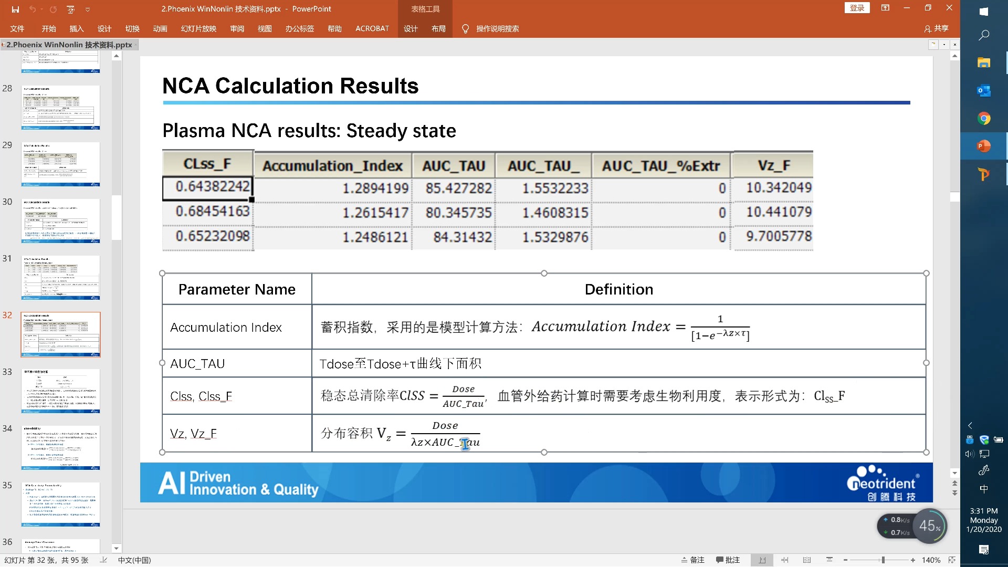Image resolution: width=1008 pixels, height=567 pixels.
Task: Click the Accumulation Index parameter cell
Action: [237, 327]
